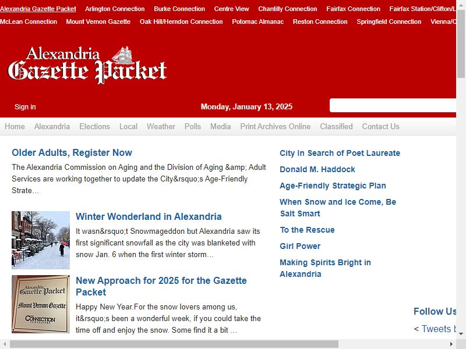Open the Weather section

click(161, 126)
